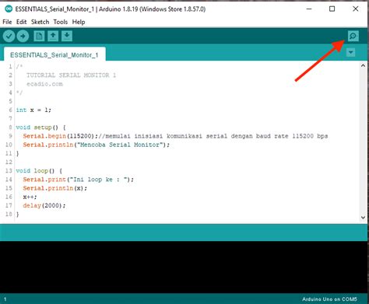Maximize the Arduino window
369x304 pixels.
(x=332, y=9)
